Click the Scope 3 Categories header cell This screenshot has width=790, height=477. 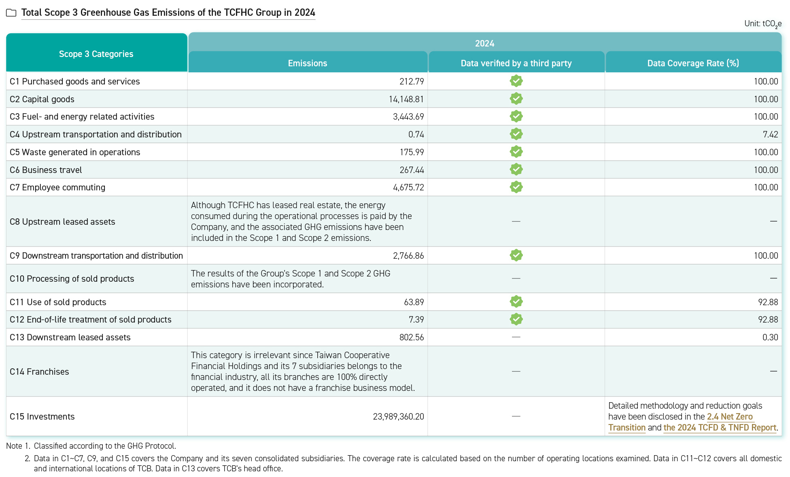[x=96, y=54]
